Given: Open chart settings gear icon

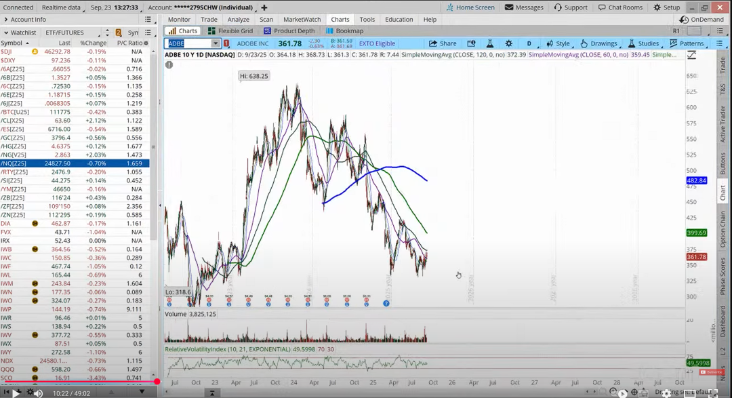Looking at the screenshot, I should tap(509, 43).
